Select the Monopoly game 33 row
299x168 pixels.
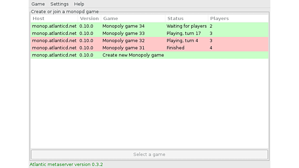(149, 33)
